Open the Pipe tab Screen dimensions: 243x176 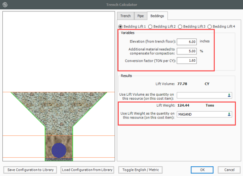coord(140,16)
